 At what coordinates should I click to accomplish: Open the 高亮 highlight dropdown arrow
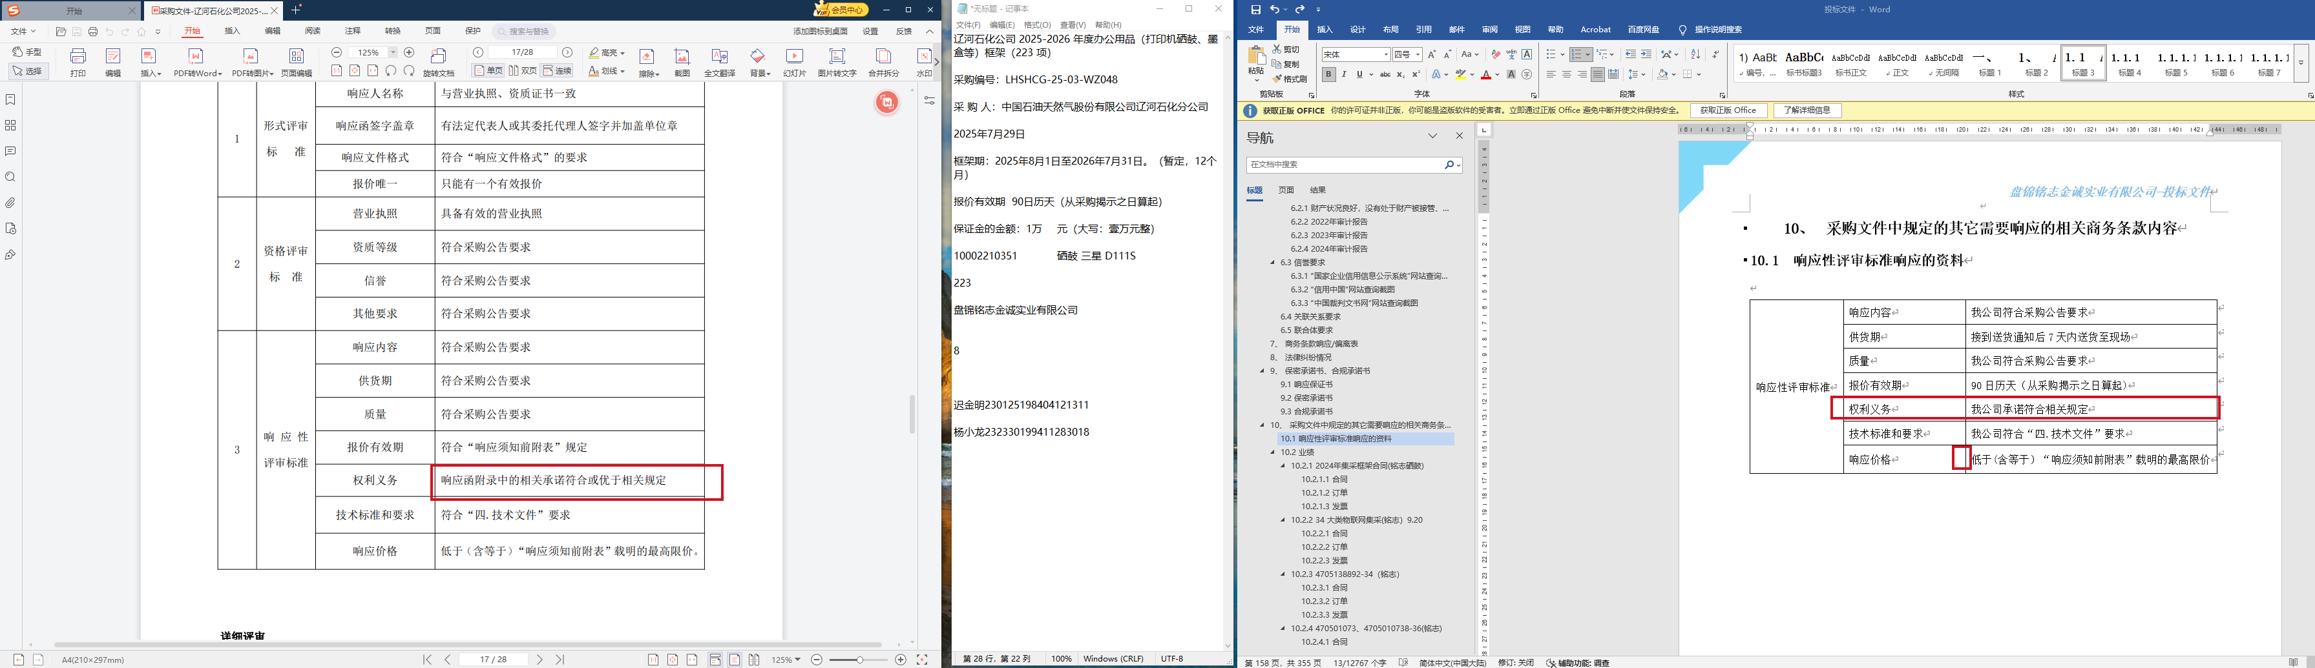pyautogui.click(x=622, y=53)
